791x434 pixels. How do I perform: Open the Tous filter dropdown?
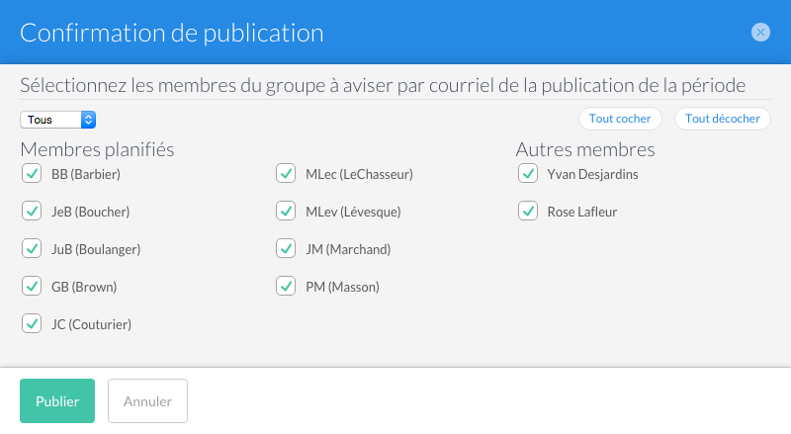(x=58, y=120)
